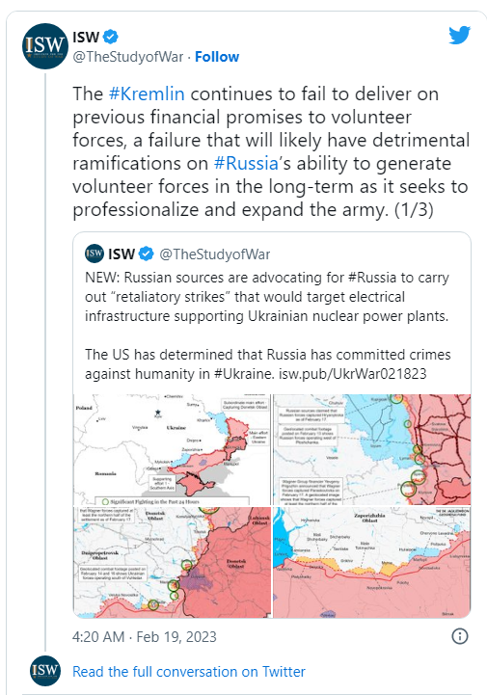Image resolution: width=487 pixels, height=695 pixels.
Task: Open the #Kremlin hashtag link
Action: pyautogui.click(x=147, y=94)
